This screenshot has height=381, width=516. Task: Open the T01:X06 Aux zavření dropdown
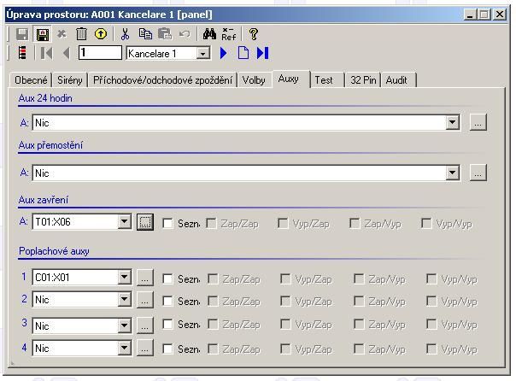[x=125, y=223]
